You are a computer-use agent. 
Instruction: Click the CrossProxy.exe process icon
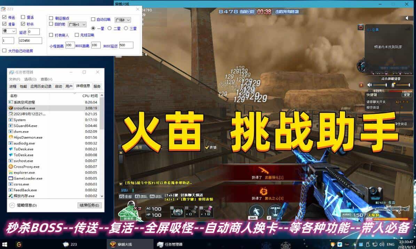point(11,167)
